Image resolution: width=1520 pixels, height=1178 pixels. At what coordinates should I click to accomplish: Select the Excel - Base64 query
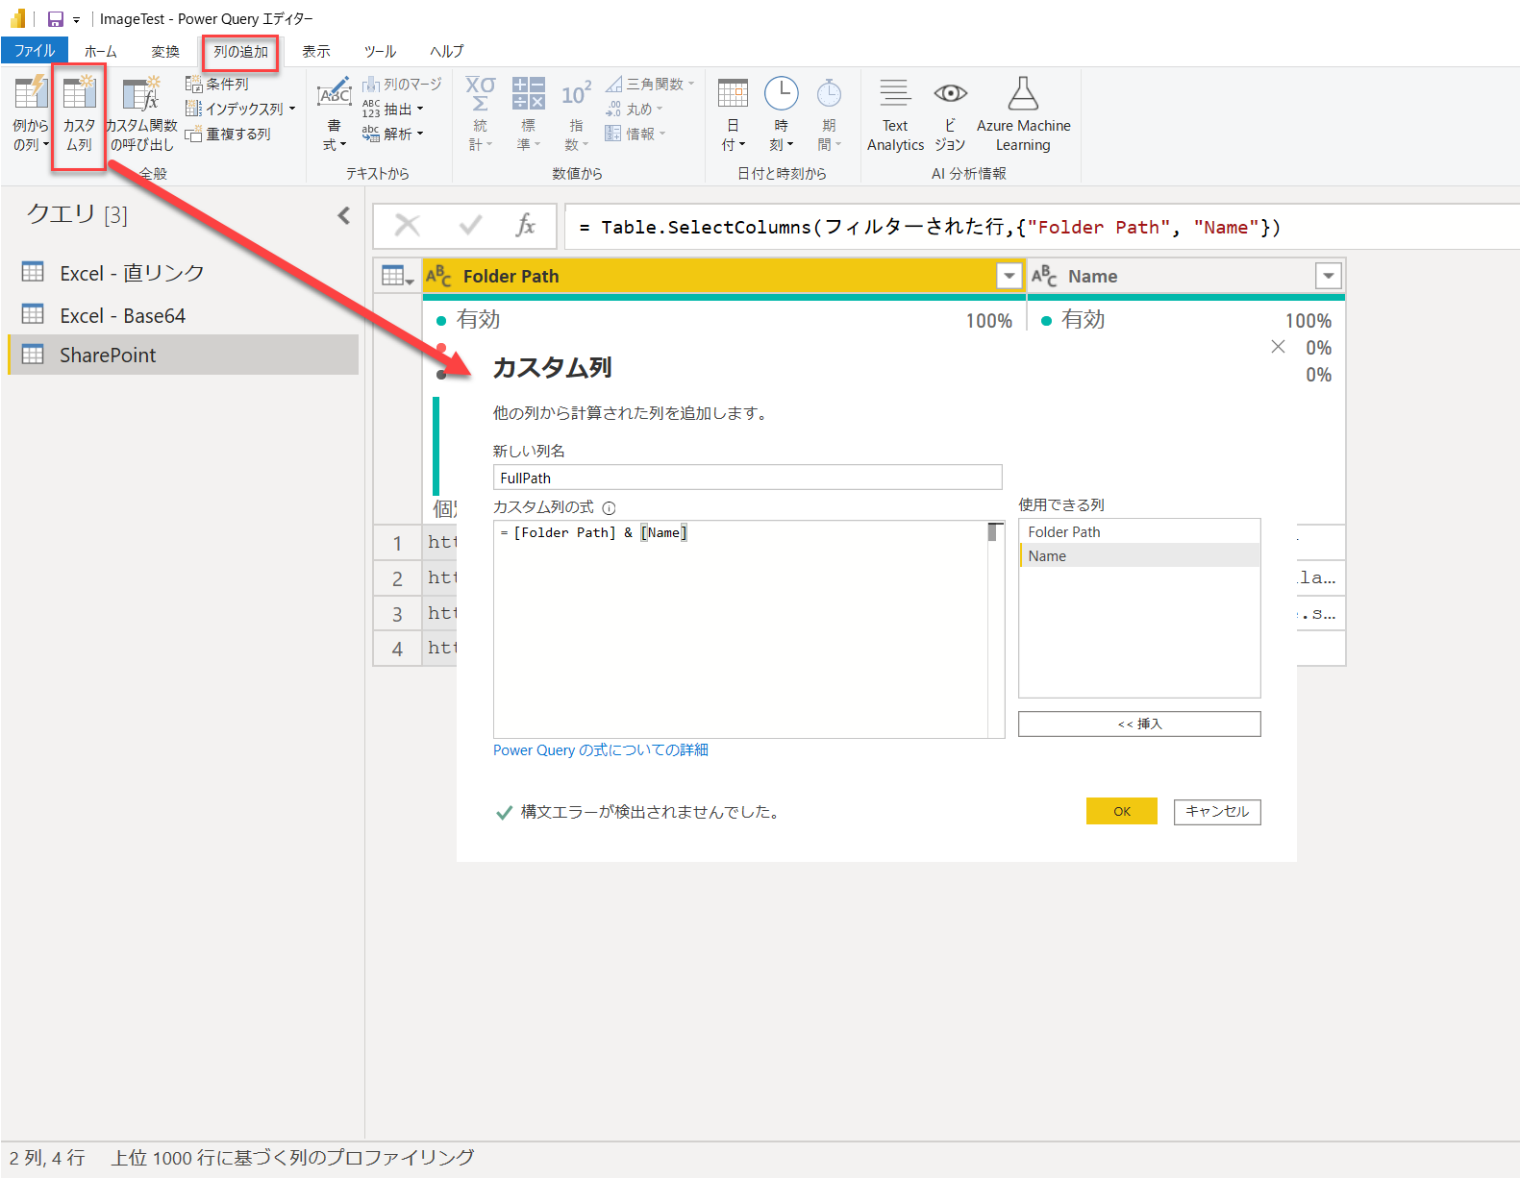(183, 315)
